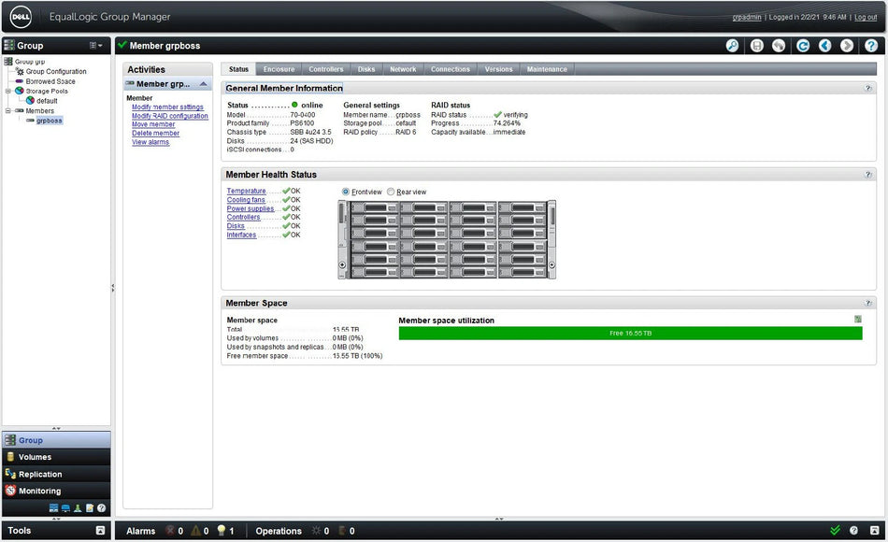888x542 pixels.
Task: Collapse the Storage Pools tree node
Action: (x=7, y=91)
